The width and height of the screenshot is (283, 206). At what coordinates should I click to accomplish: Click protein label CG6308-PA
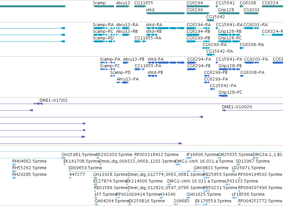pyautogui.click(x=252, y=73)
